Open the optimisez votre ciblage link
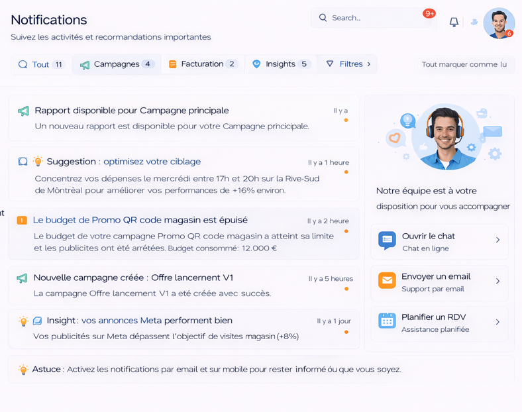Viewport: 522px width, 412px height. [152, 162]
